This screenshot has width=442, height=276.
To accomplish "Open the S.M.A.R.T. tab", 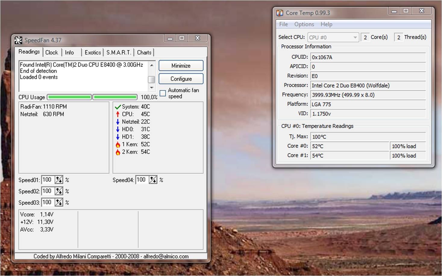I will pyautogui.click(x=119, y=52).
